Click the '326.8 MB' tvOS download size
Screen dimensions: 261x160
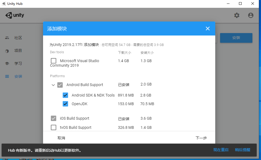click(x=126, y=127)
